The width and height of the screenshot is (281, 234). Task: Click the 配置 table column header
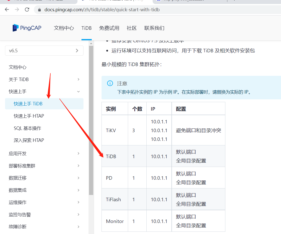(198, 109)
